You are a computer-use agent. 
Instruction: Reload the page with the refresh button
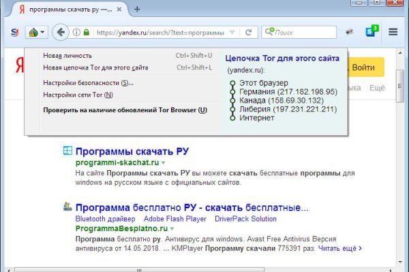click(x=249, y=32)
